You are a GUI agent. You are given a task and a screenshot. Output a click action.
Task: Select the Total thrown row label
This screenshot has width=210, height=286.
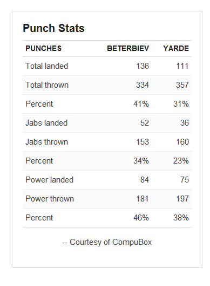coord(47,85)
